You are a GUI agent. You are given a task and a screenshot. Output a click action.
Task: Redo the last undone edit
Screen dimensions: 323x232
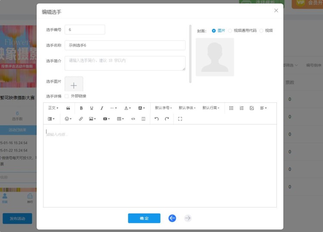[167, 119]
